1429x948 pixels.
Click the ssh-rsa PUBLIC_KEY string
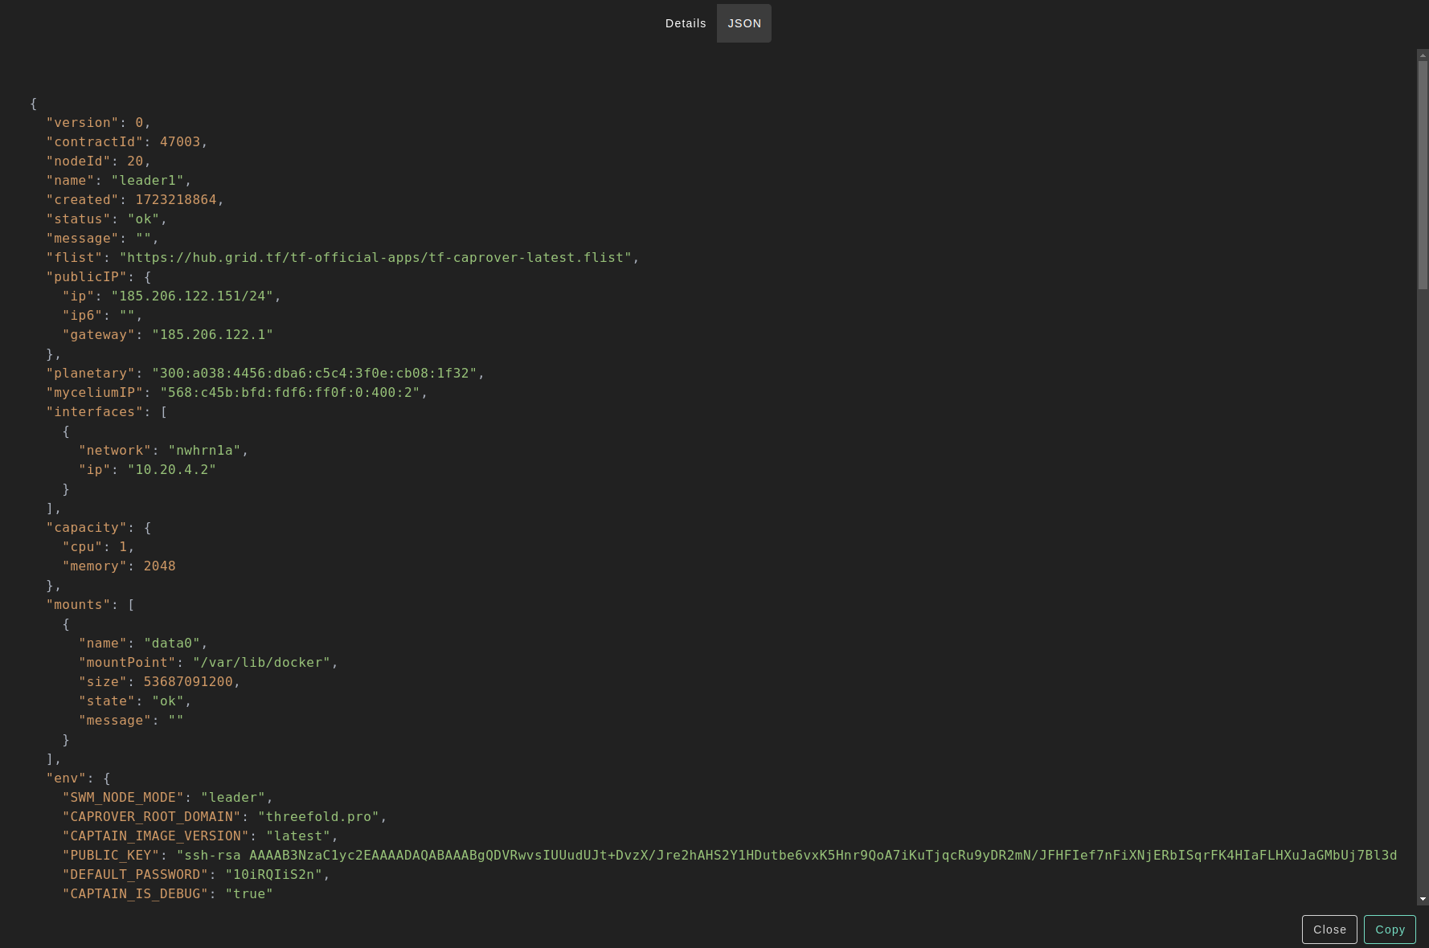[788, 856]
